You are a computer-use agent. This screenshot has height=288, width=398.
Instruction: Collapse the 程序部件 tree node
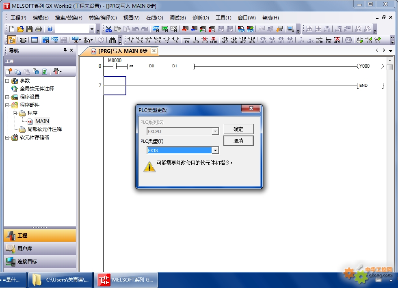[7, 105]
